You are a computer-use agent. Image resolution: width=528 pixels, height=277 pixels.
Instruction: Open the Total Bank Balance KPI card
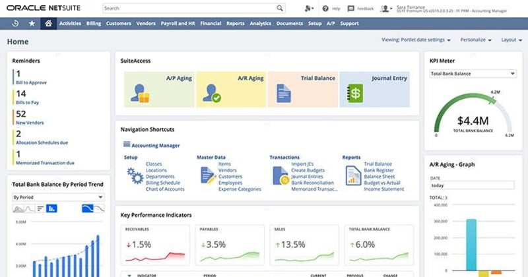[x=379, y=245]
